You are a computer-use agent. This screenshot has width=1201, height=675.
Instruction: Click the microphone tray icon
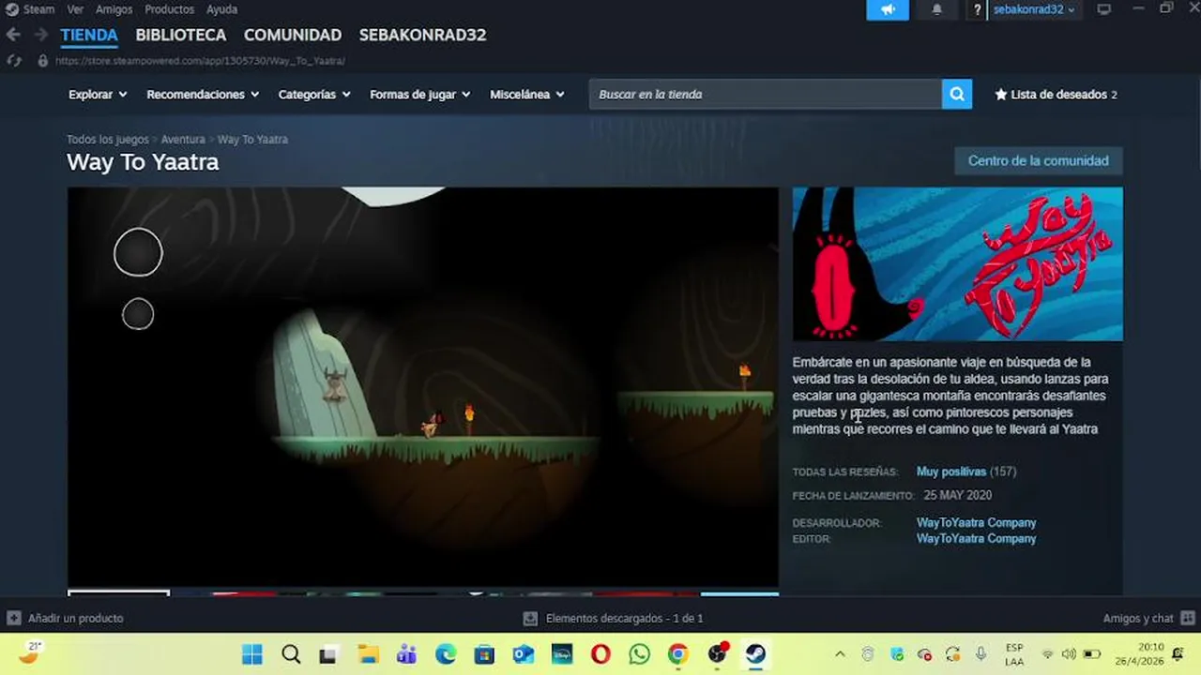(x=981, y=654)
